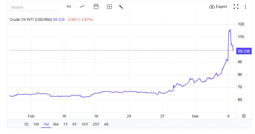Open the calendar date range icon
The width and height of the screenshot is (255, 134).
pos(96,7)
